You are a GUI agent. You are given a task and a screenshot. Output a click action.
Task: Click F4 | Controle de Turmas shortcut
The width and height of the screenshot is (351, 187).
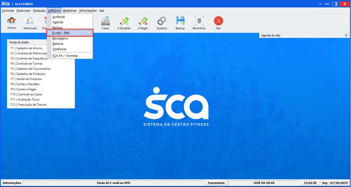click(x=26, y=64)
